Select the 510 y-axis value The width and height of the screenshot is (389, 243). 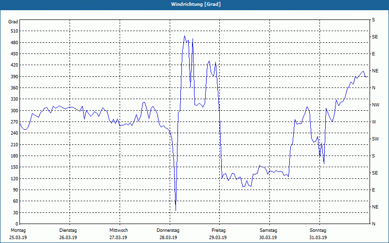tap(15, 31)
